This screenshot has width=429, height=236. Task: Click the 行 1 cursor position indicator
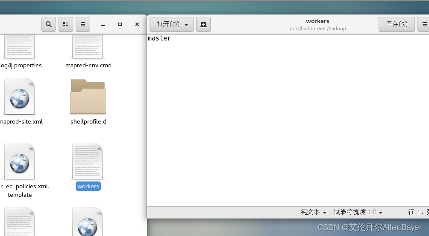pos(418,212)
